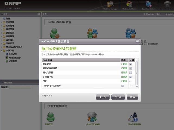Close the MyCloudNAS 設定精靈 dialog

tap(138, 41)
